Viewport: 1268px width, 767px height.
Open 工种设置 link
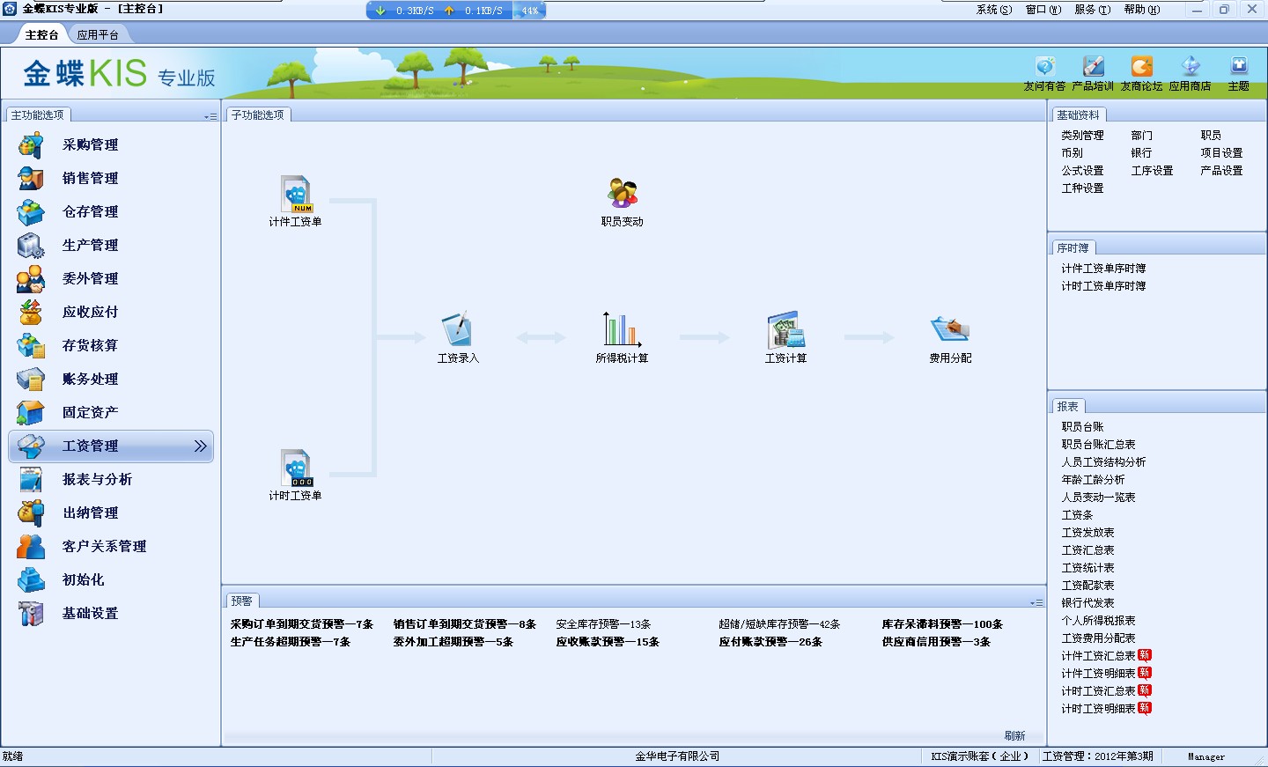(x=1082, y=188)
